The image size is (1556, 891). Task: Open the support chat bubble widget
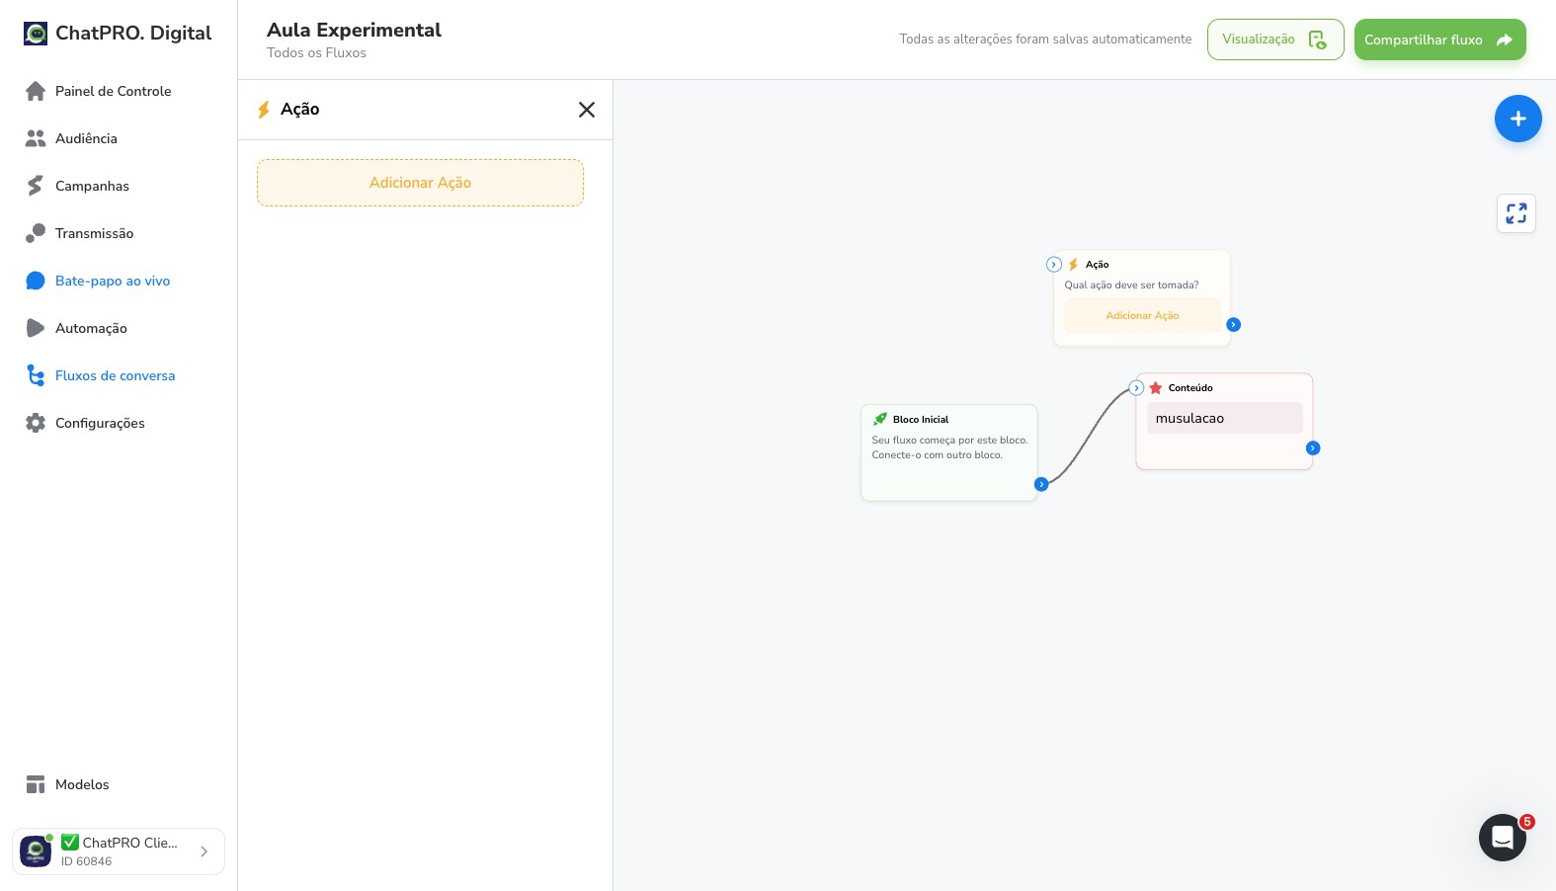click(x=1502, y=838)
